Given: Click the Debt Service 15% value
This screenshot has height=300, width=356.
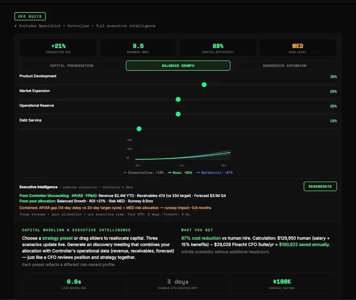Looking at the screenshot, I should [x=333, y=121].
